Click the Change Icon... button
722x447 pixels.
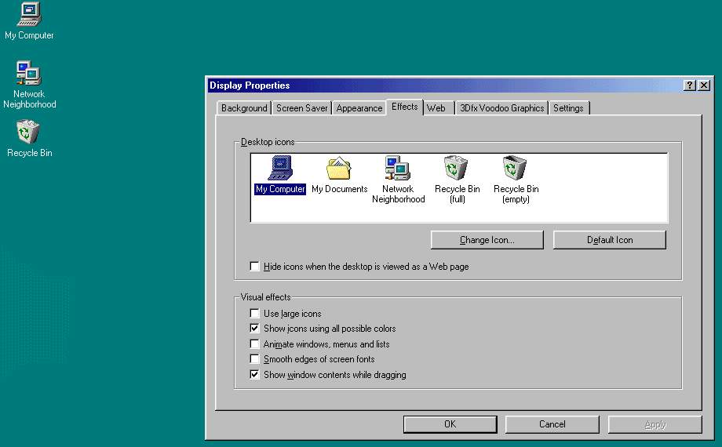coord(487,240)
